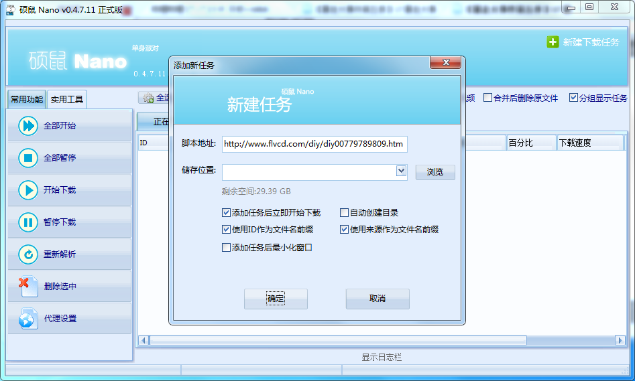Click the horizontal scrollbar thumb
Viewport: 635px width, 381px height.
[338, 341]
